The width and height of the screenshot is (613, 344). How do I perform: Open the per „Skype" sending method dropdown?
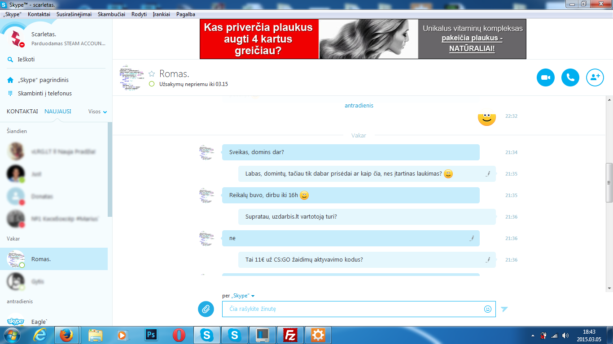click(238, 296)
